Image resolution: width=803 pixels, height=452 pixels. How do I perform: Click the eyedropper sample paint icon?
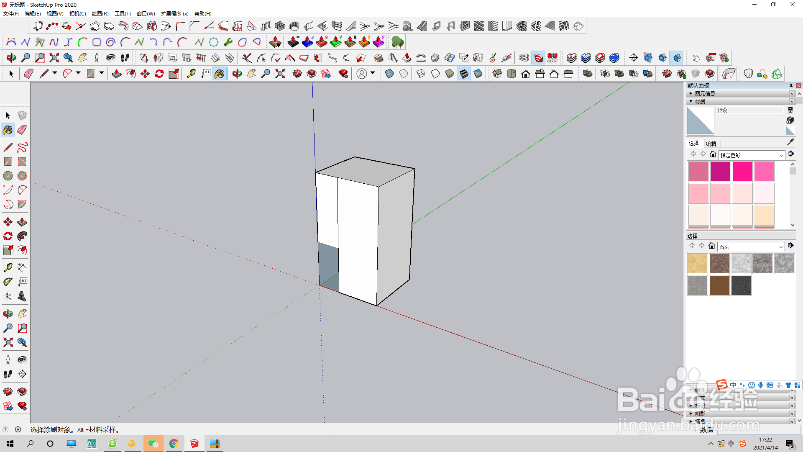point(790,142)
